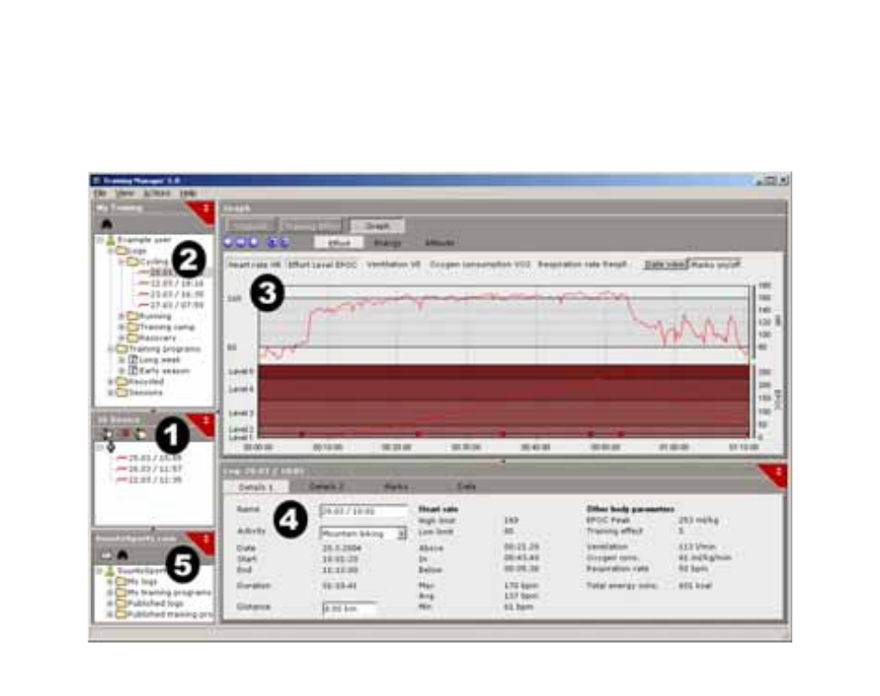Expand the Long week training program
The image size is (880, 696).
pyautogui.click(x=121, y=360)
